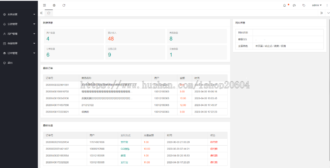Click the tag icon in the header
Viewport: 330px width, 168px height.
pyautogui.click(x=304, y=5)
